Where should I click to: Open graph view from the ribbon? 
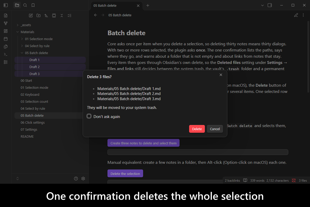point(6,23)
